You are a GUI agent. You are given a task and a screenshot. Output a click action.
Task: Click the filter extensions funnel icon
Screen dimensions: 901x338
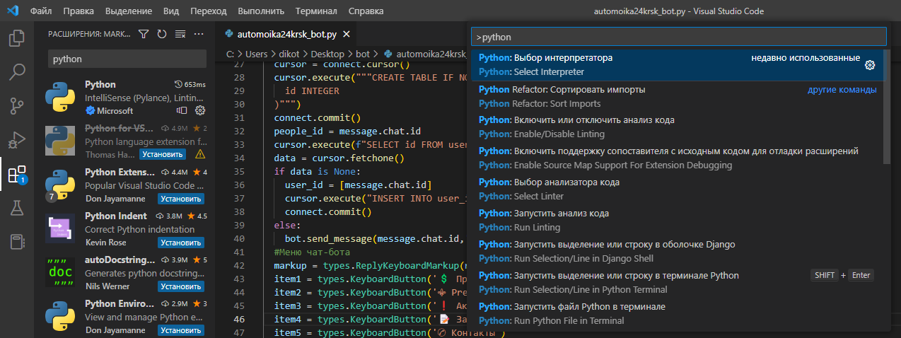click(144, 34)
